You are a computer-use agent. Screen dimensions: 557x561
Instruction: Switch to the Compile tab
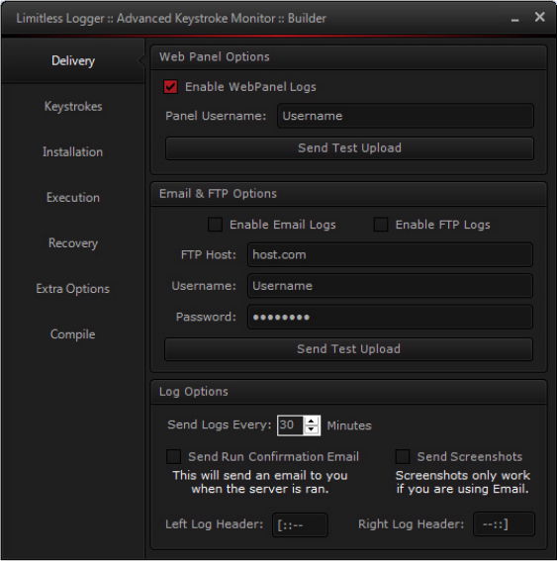73,334
